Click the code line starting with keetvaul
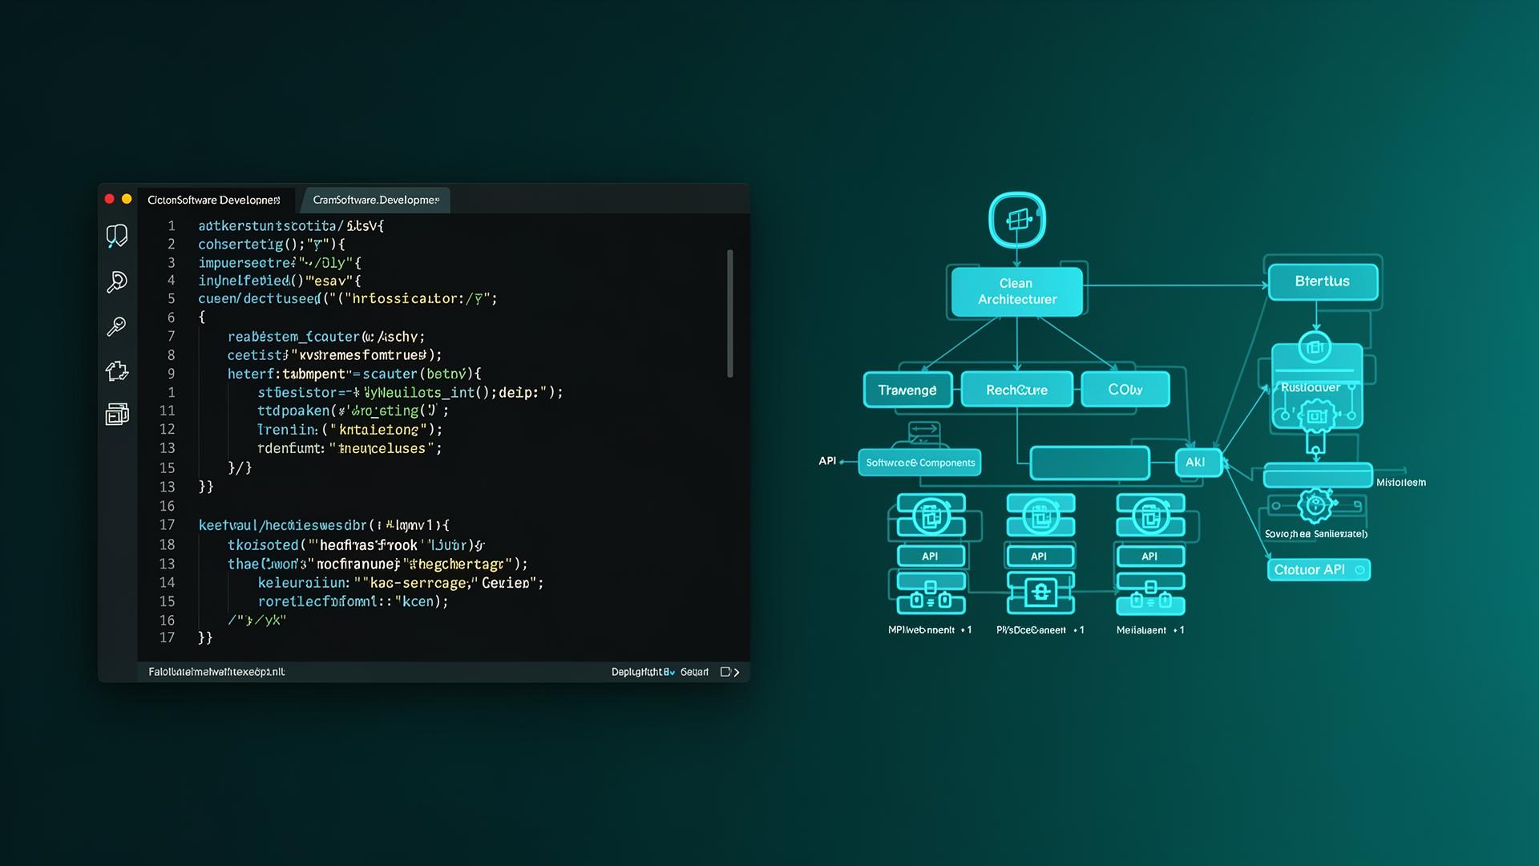Screen dimensions: 1539x866 coord(324,525)
